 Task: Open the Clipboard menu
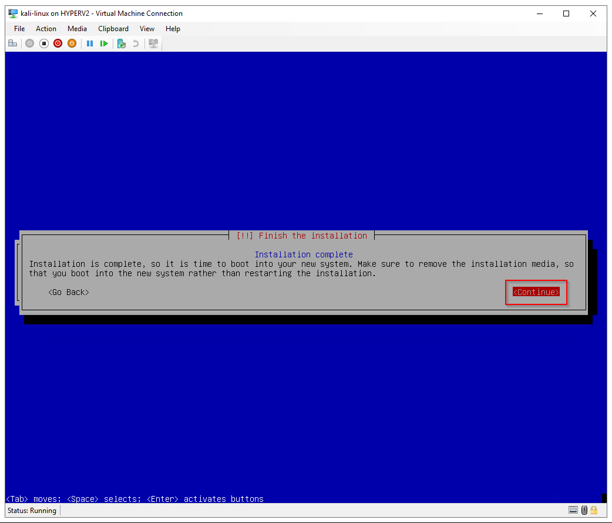pyautogui.click(x=113, y=29)
